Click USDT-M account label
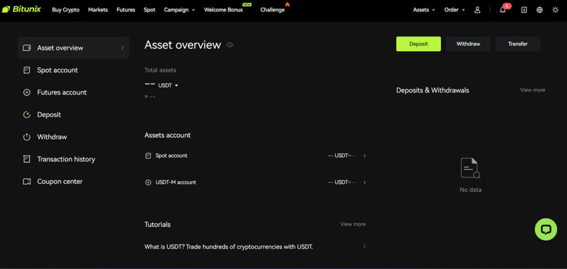Image resolution: width=567 pixels, height=269 pixels. (176, 182)
